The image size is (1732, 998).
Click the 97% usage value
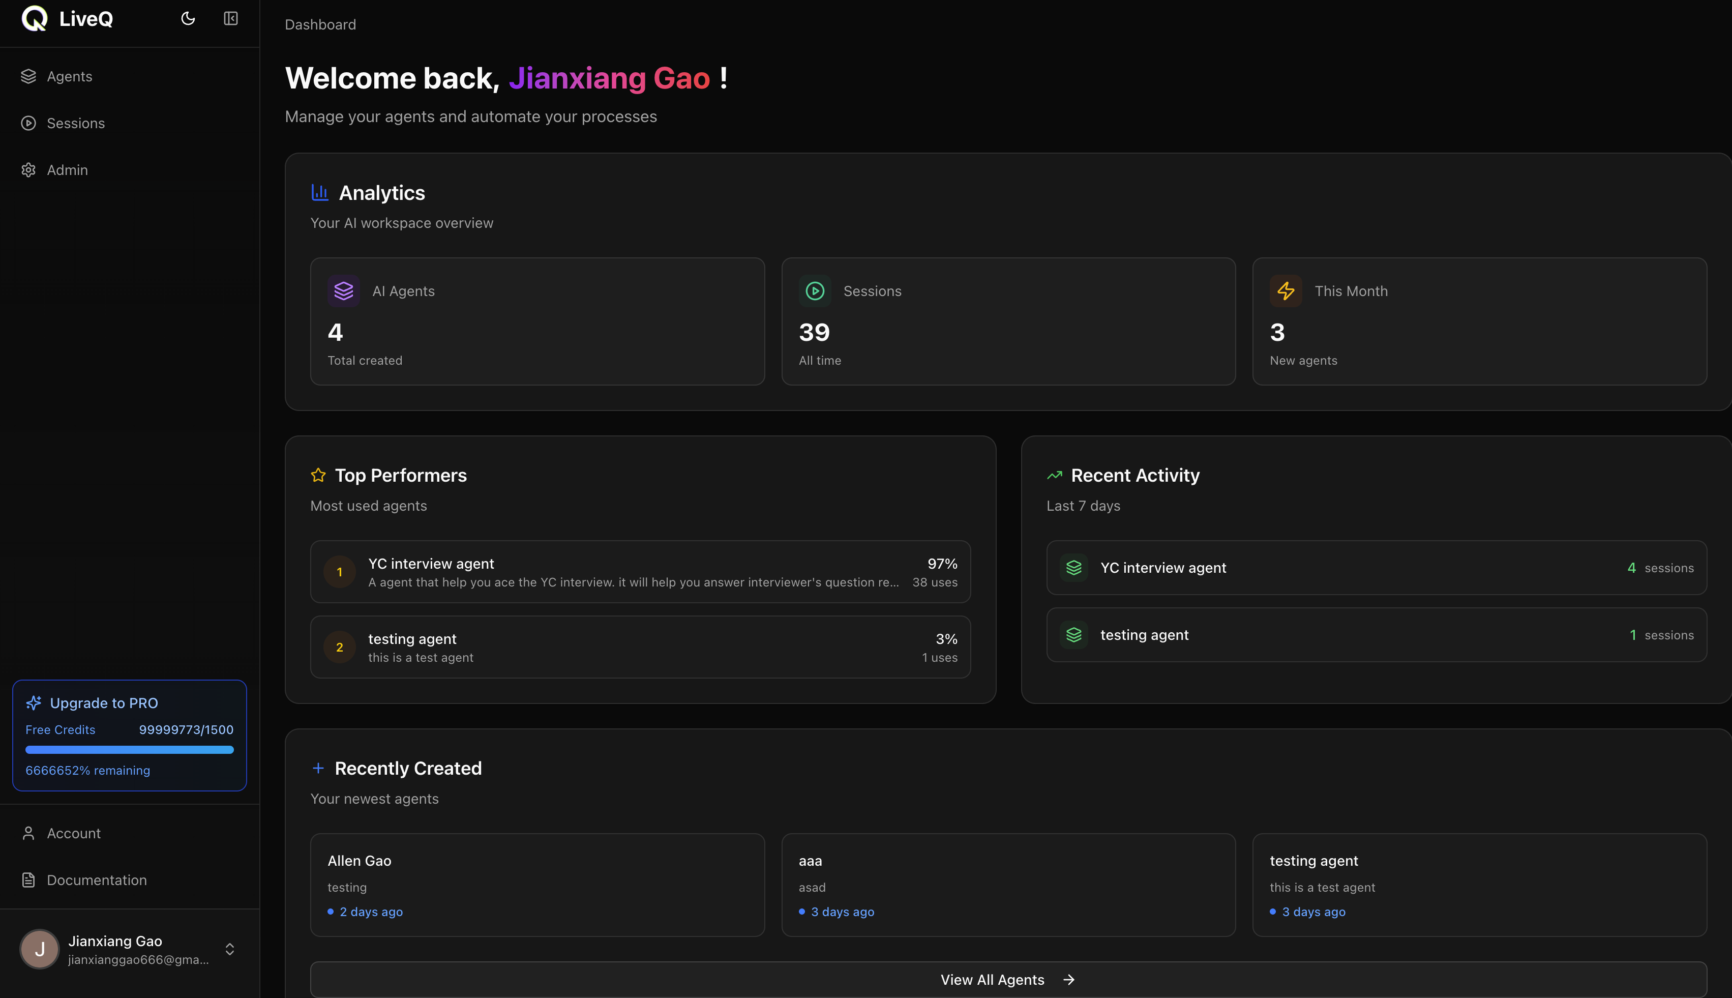pyautogui.click(x=942, y=564)
